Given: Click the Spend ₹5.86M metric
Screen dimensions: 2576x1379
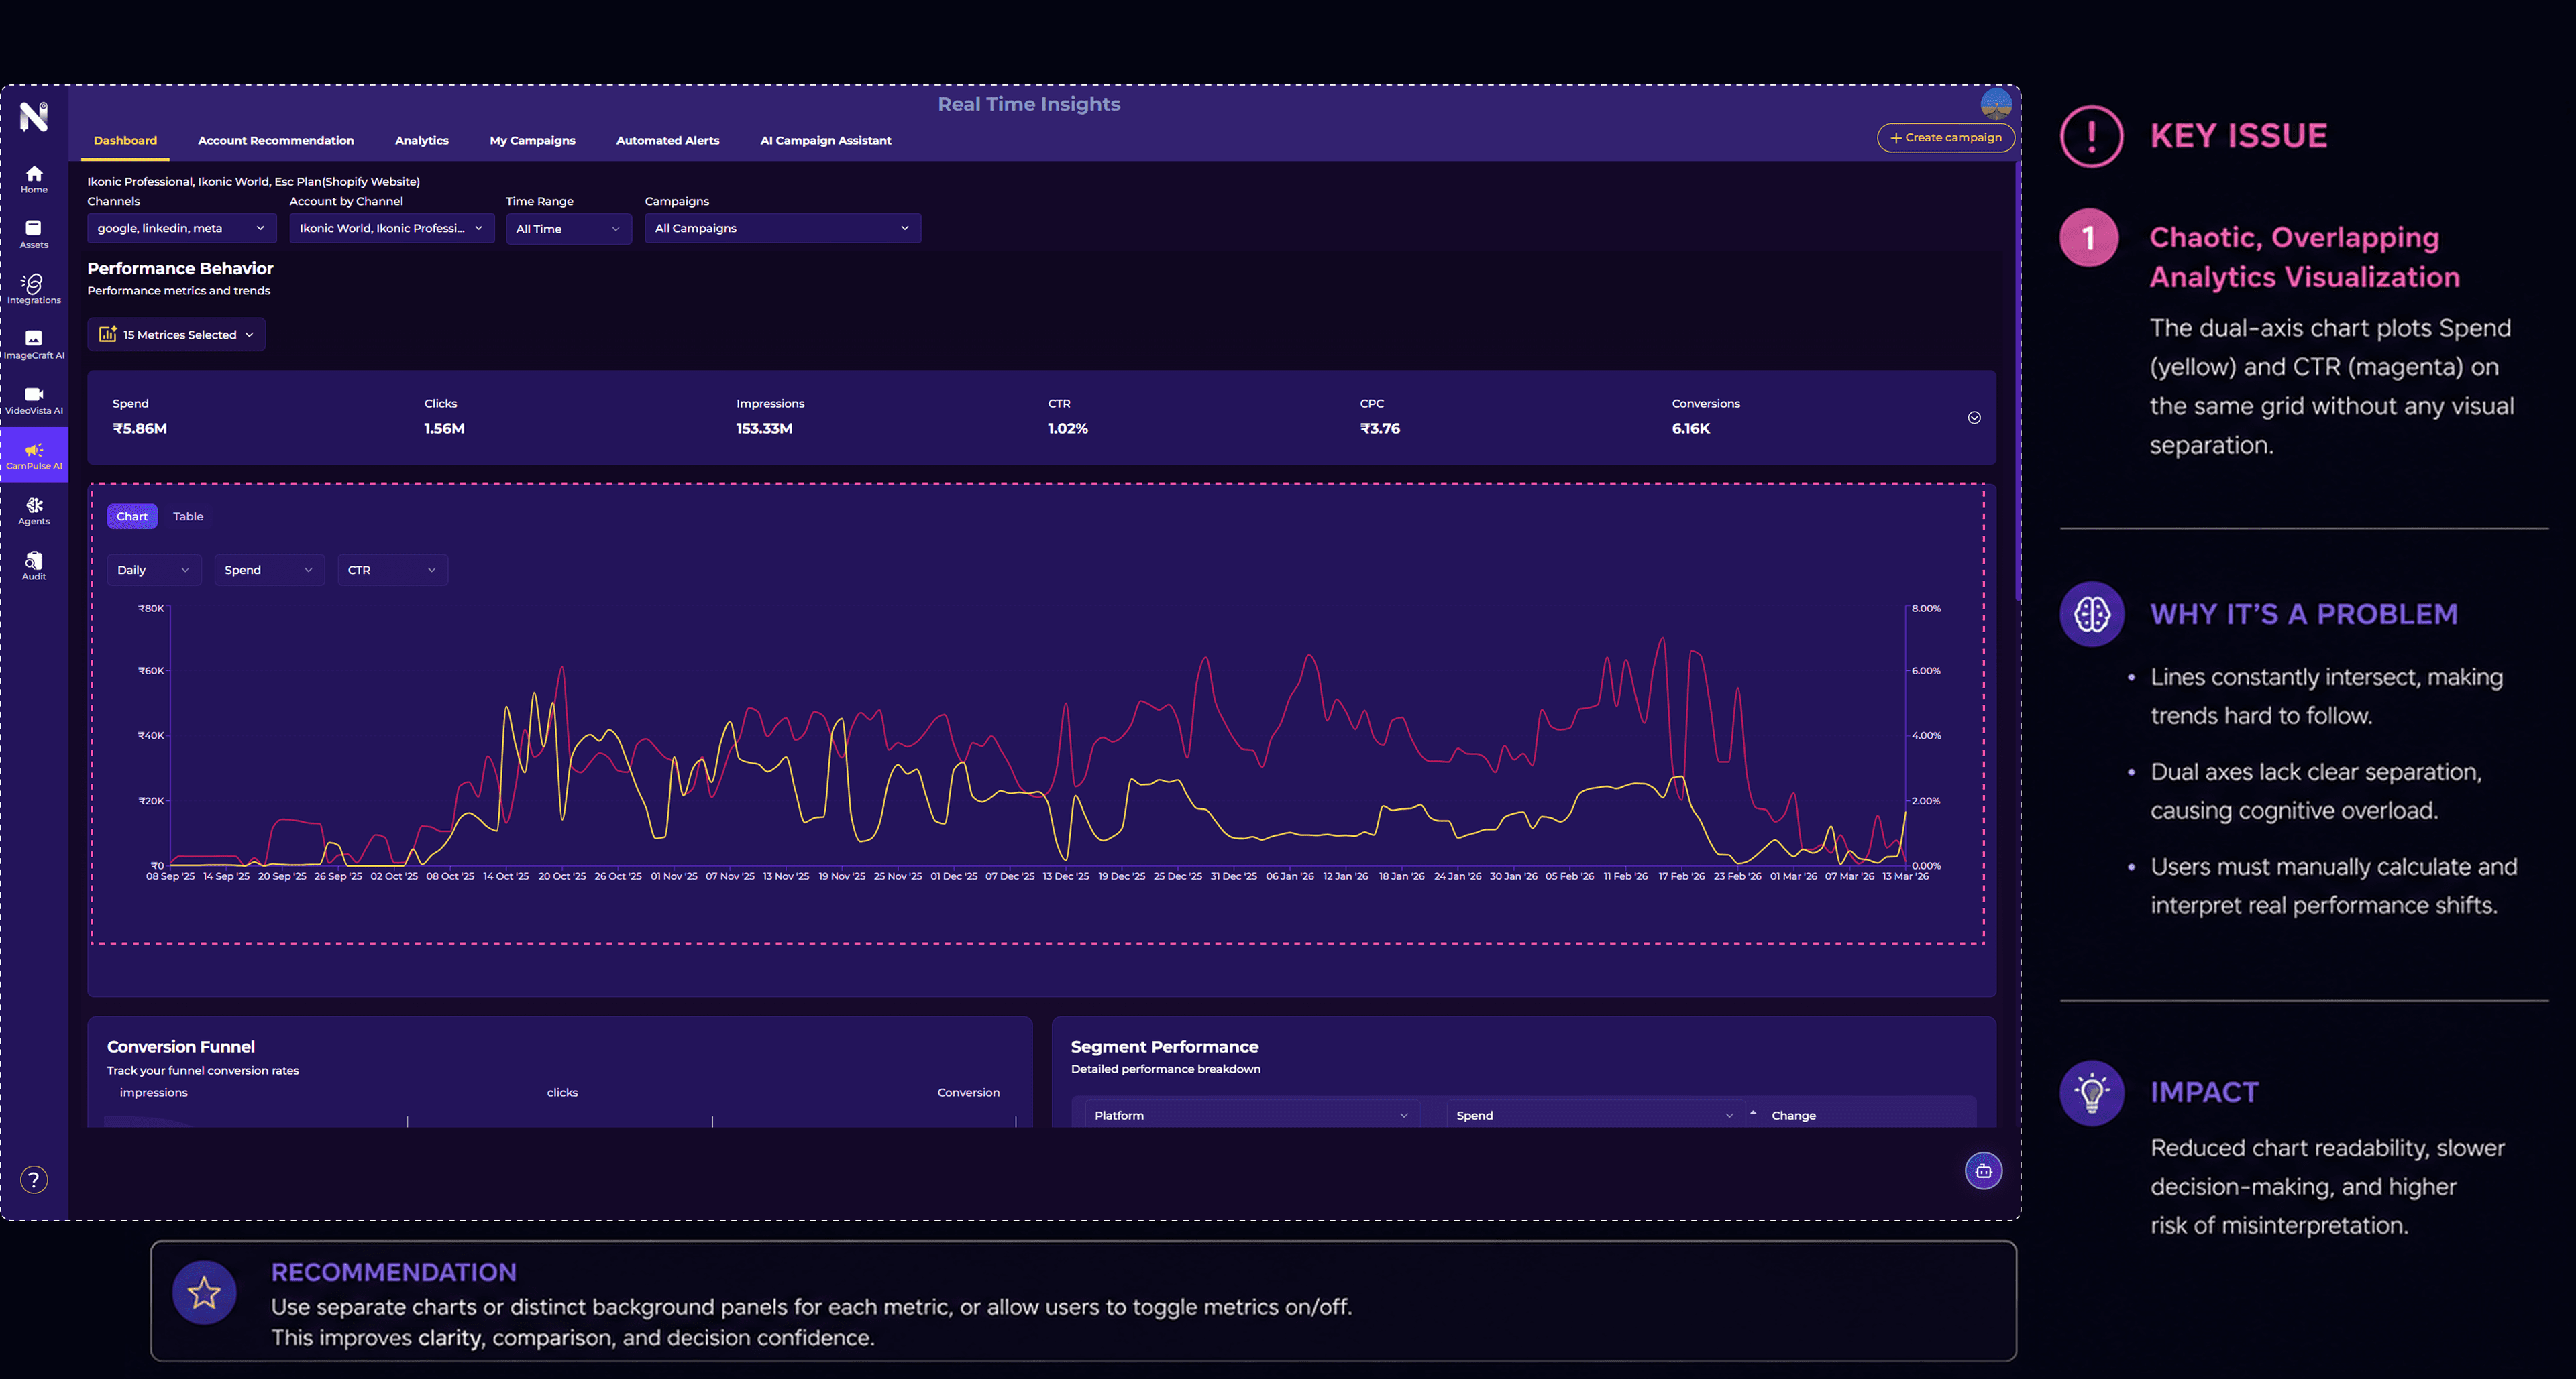Looking at the screenshot, I should click(x=140, y=417).
